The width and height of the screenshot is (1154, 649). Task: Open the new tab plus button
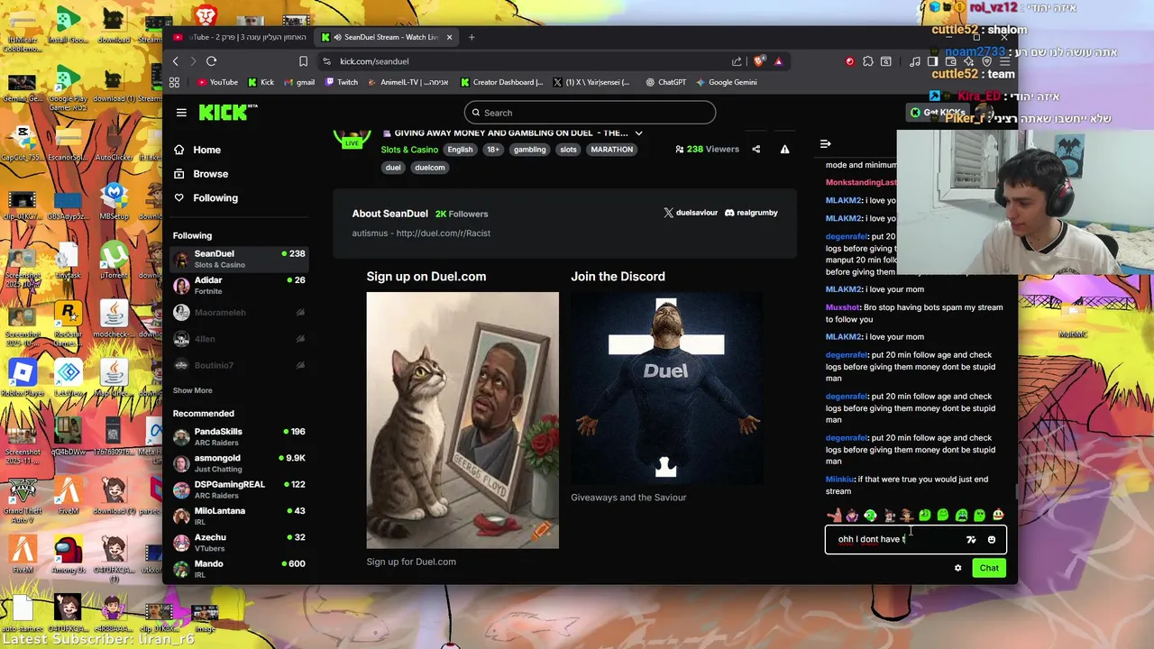pyautogui.click(x=472, y=37)
